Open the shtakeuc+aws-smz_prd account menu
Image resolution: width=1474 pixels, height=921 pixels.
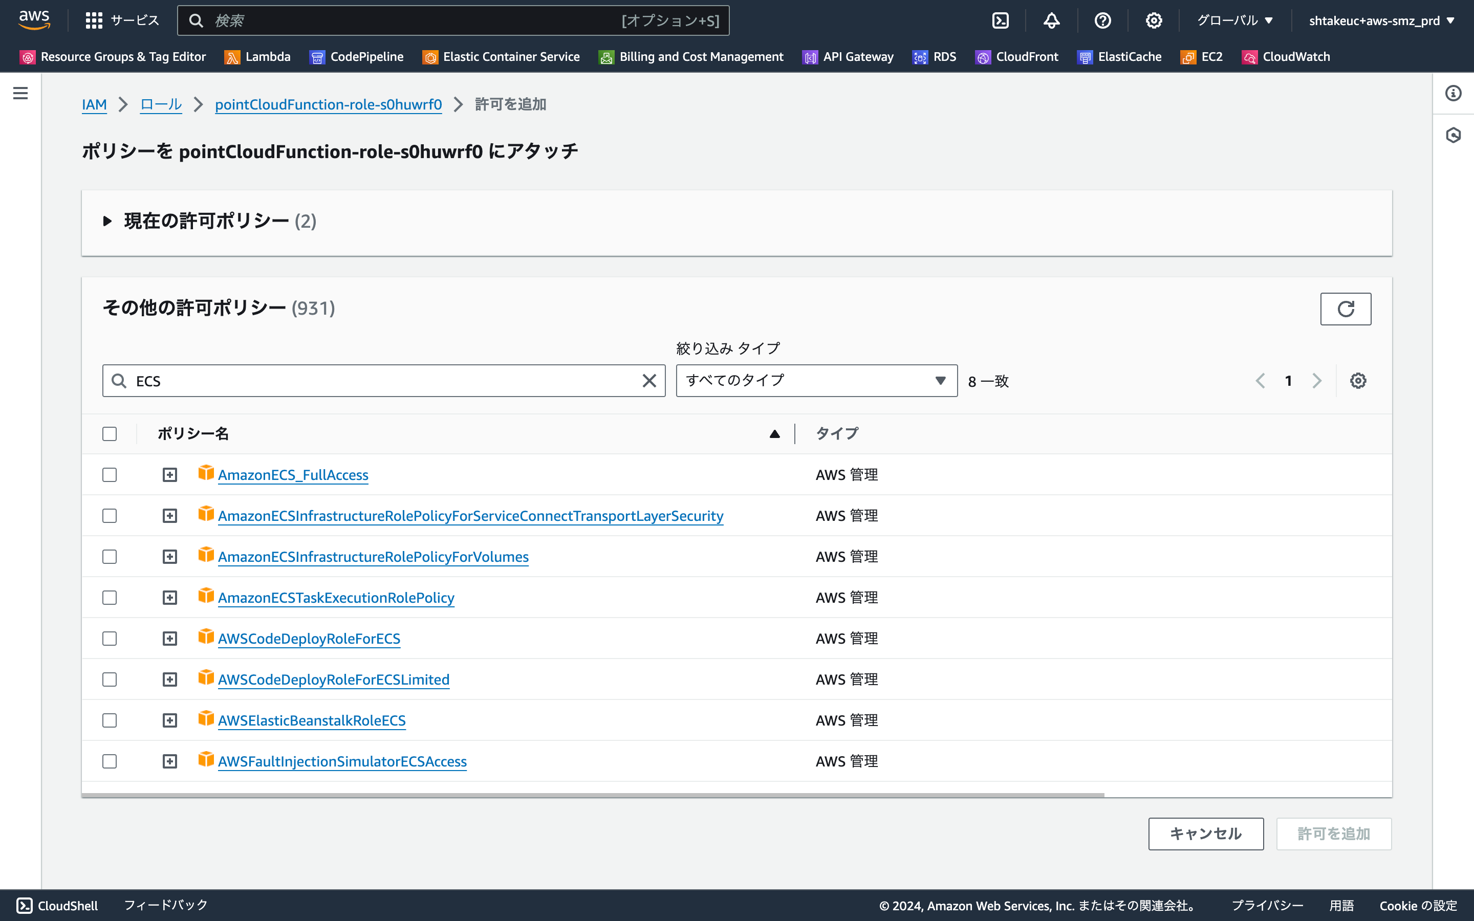(x=1381, y=20)
